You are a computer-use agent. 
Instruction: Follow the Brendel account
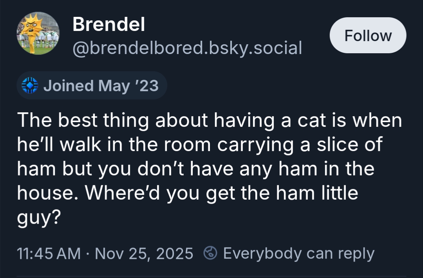pyautogui.click(x=368, y=36)
